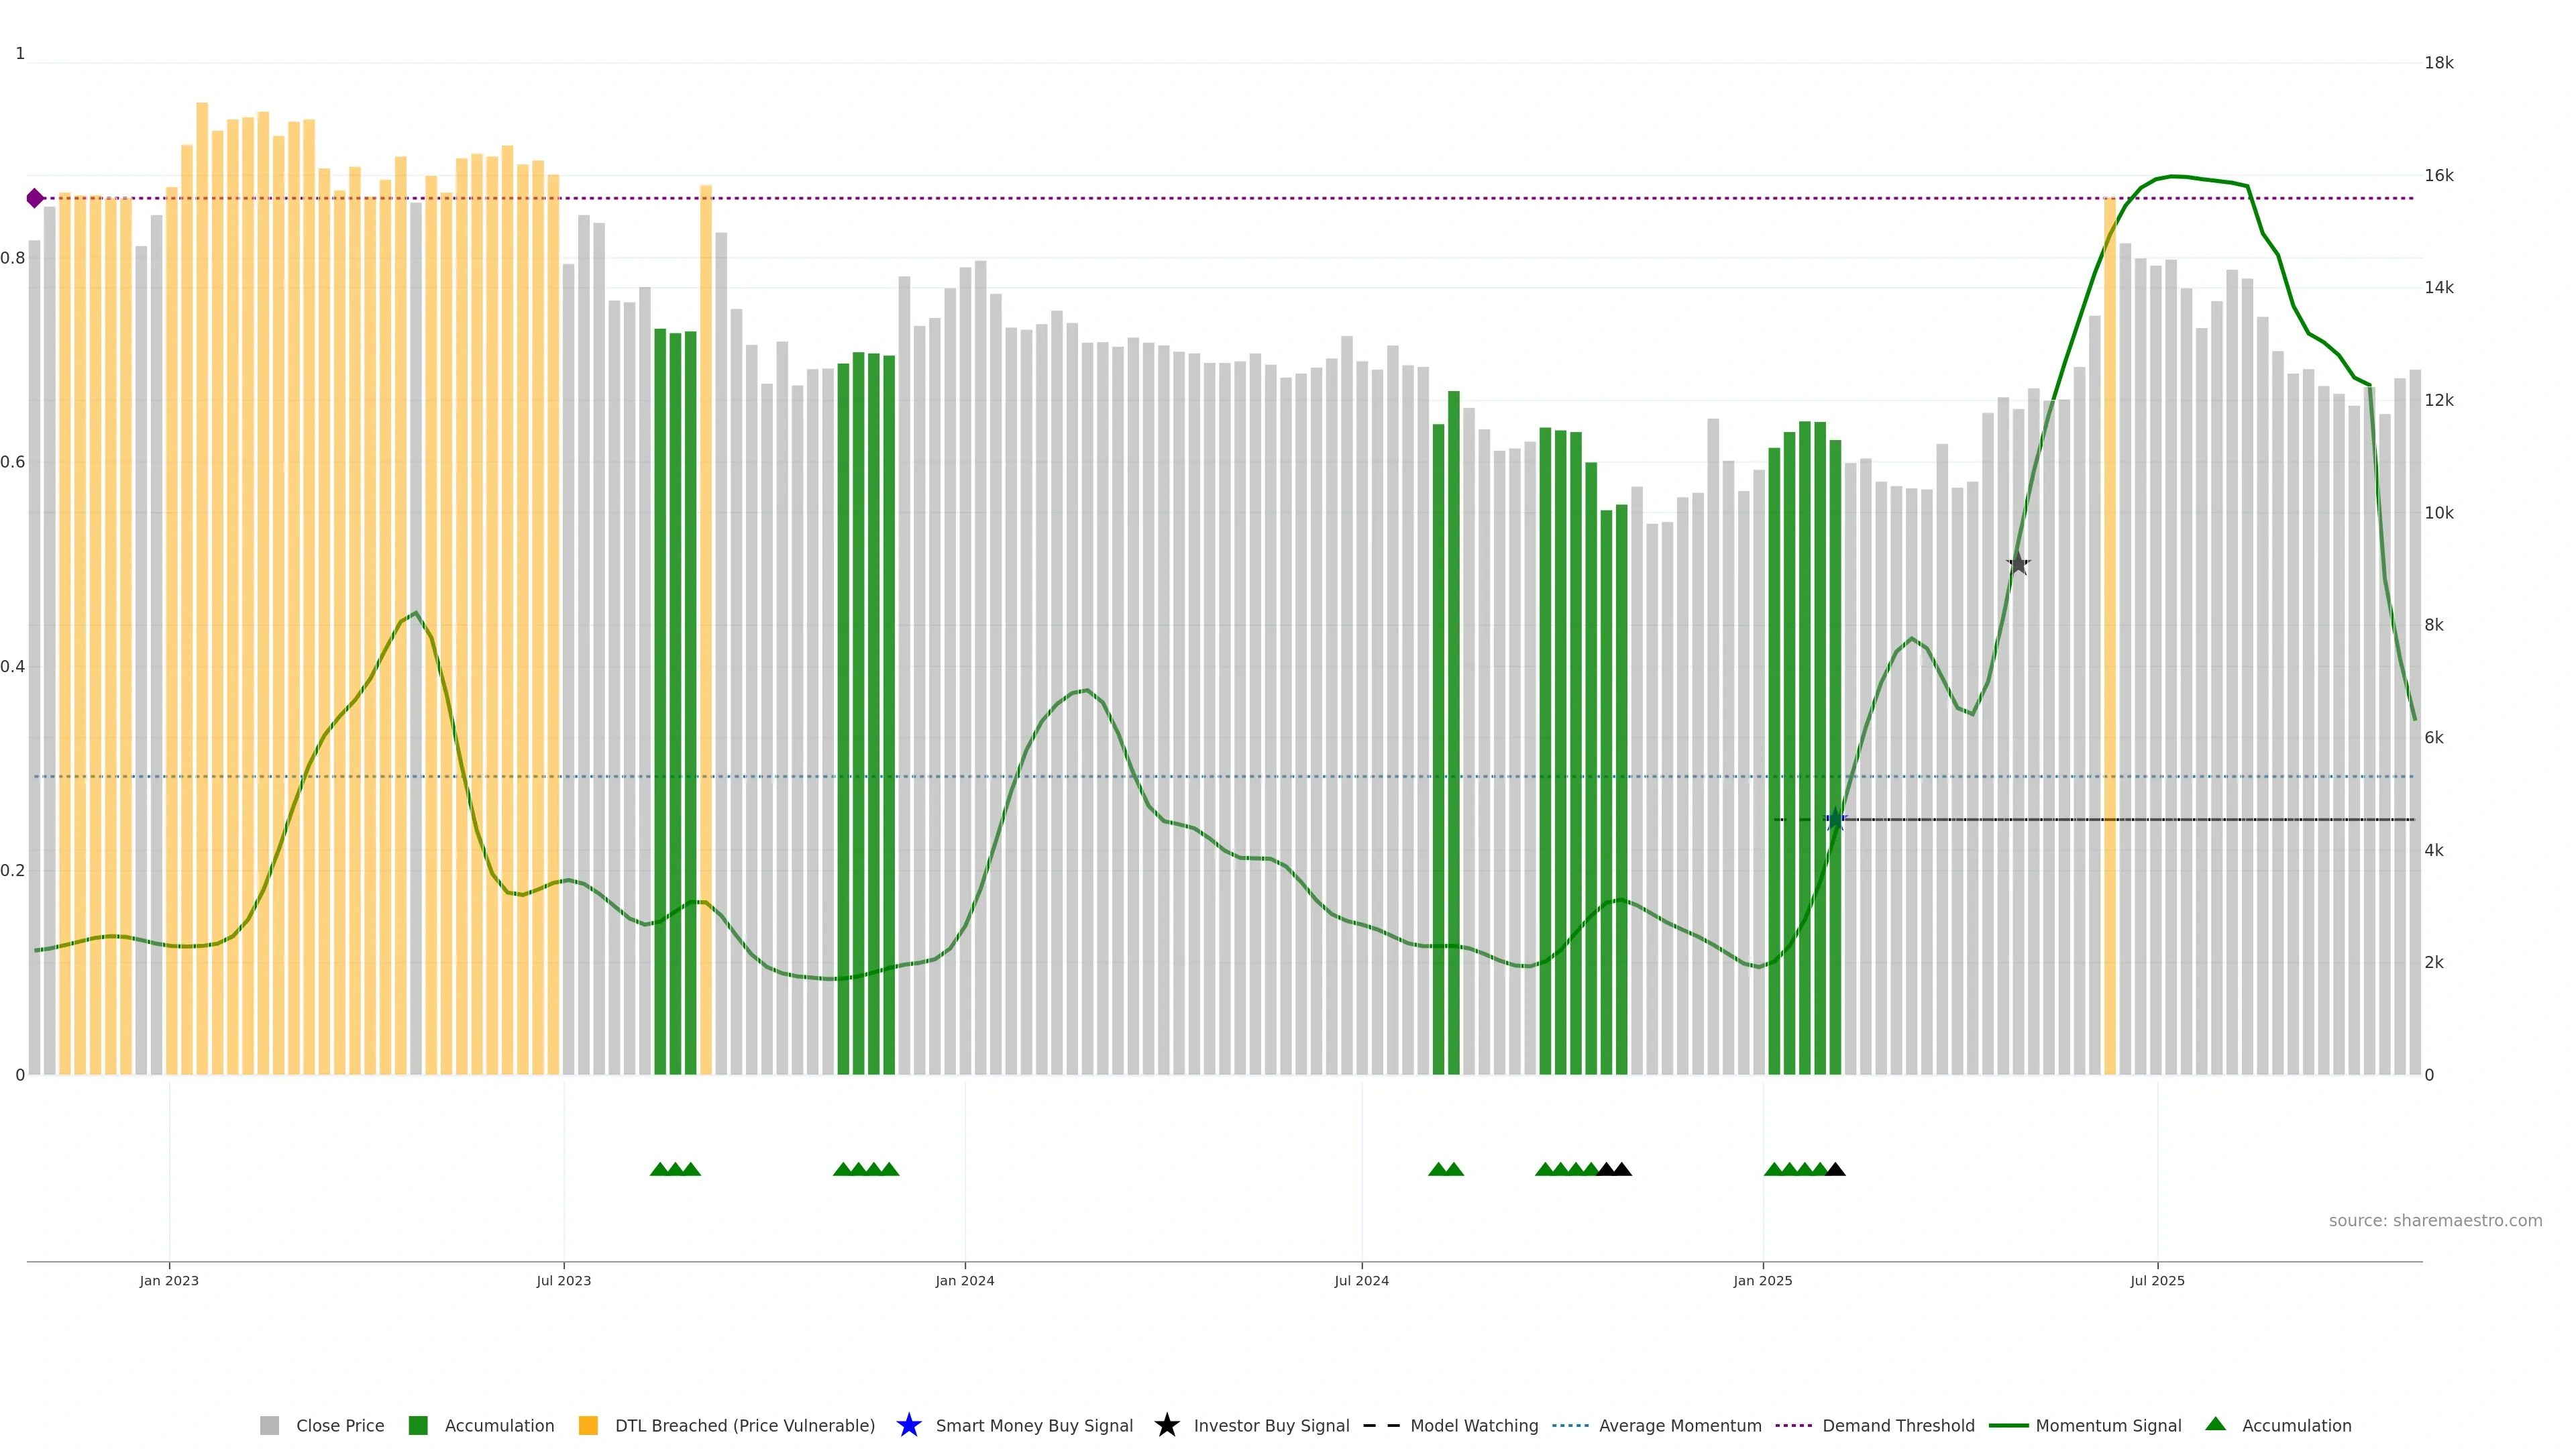Click the purple diamond on the Demand Threshold line

[x=35, y=198]
